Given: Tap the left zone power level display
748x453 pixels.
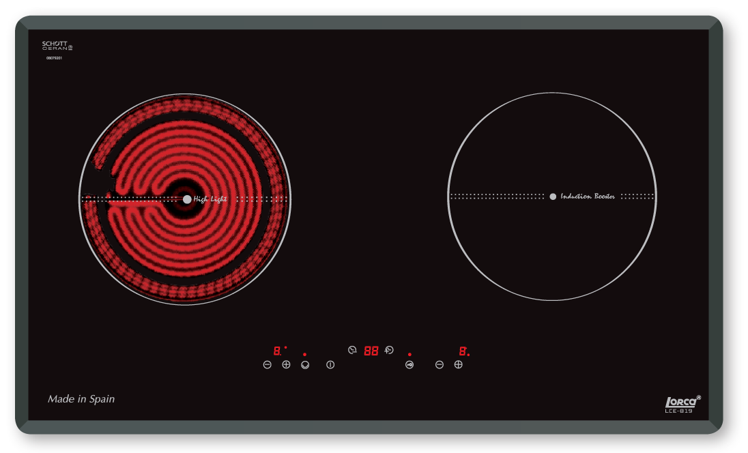Looking at the screenshot, I should (x=277, y=351).
